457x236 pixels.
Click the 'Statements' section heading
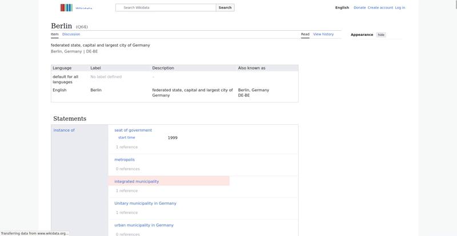coord(70,119)
